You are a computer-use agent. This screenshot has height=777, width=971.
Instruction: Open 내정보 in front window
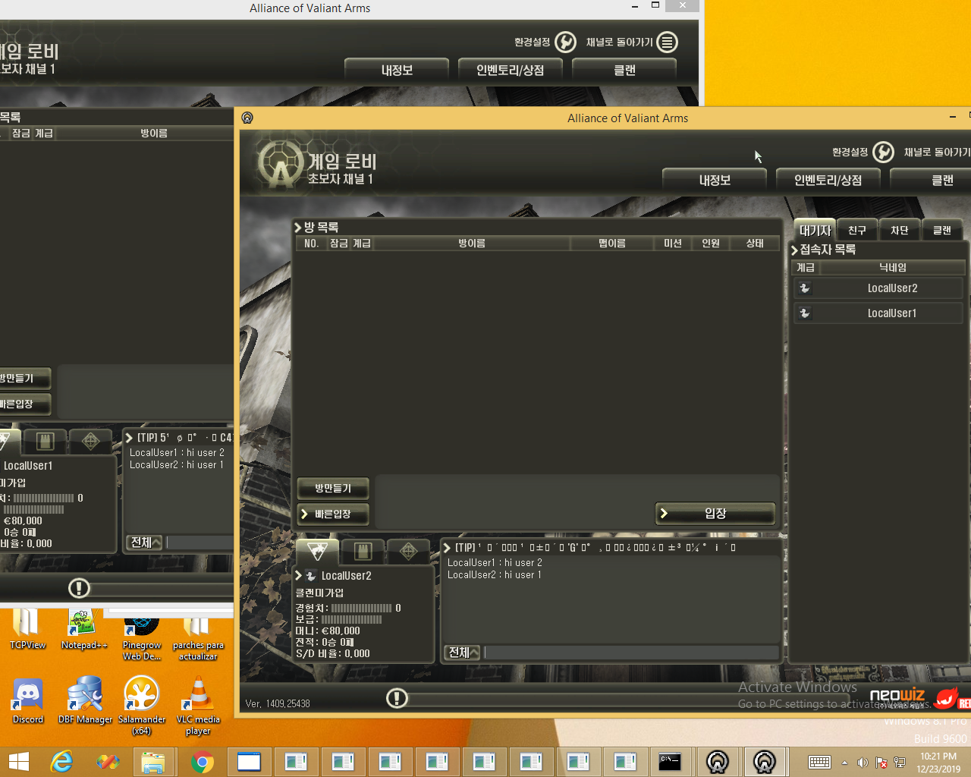(x=715, y=180)
